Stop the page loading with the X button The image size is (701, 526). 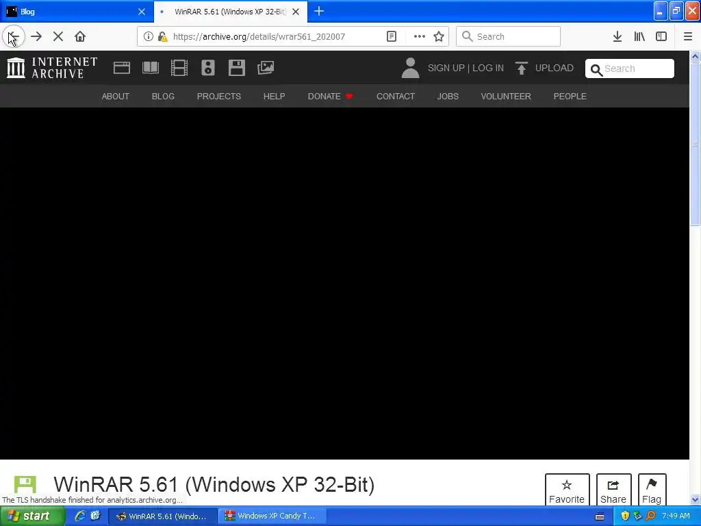[58, 37]
